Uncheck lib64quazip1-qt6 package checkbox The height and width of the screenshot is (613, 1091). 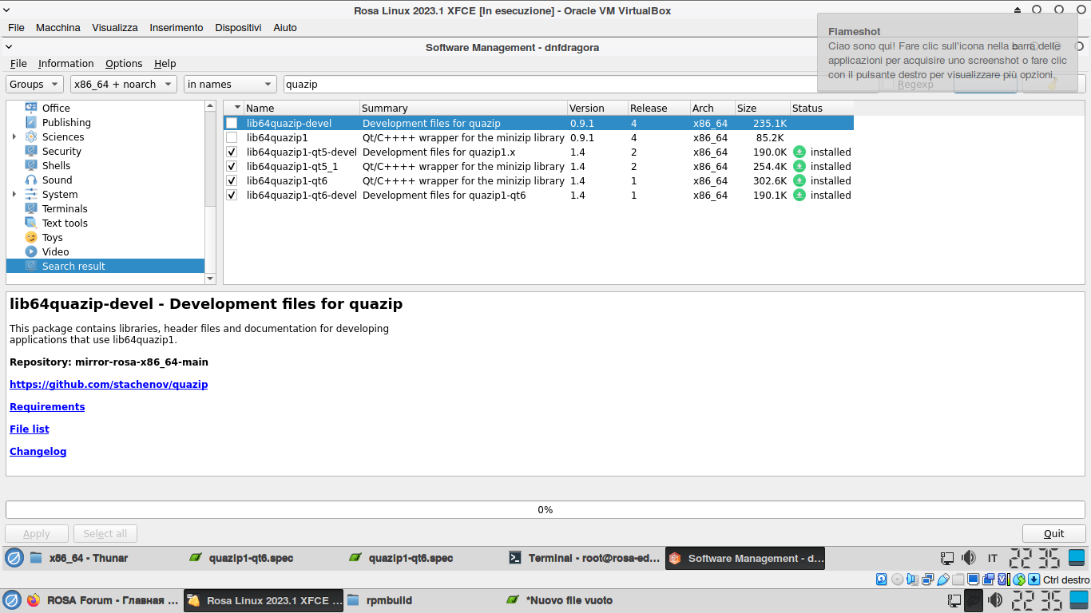pyautogui.click(x=232, y=180)
